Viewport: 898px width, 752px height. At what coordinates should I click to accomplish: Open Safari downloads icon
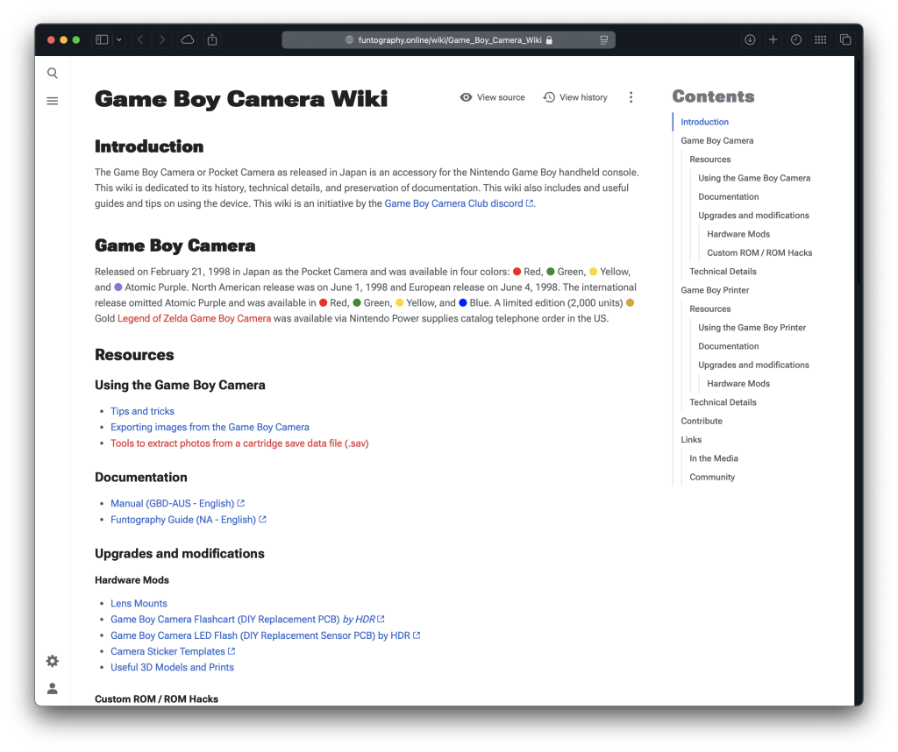point(750,40)
